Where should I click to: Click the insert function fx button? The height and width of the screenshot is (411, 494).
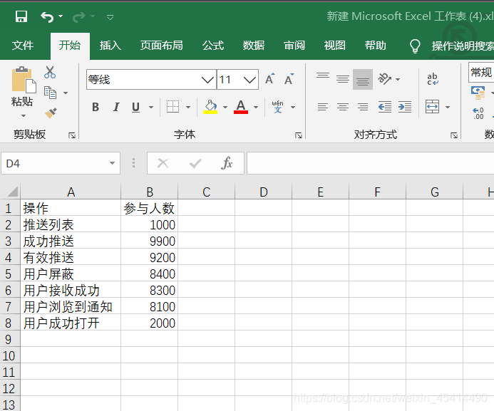click(227, 163)
